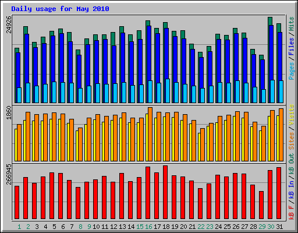Click day label 7 on the x-axis

click(72, 227)
